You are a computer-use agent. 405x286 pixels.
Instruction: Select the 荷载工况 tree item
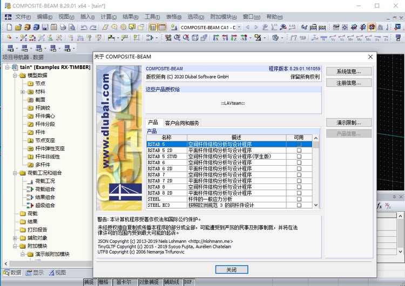(x=45, y=181)
